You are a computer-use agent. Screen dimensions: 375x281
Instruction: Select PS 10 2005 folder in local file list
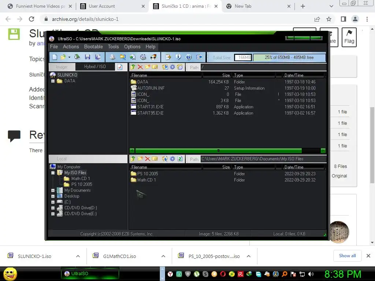(148, 174)
